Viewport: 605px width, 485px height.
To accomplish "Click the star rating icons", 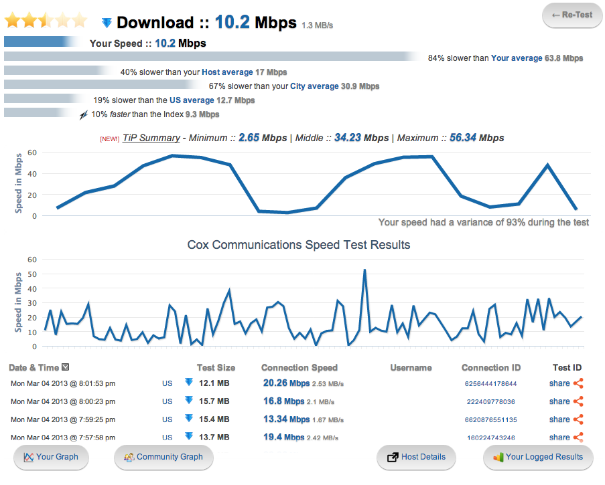I will 46,20.
